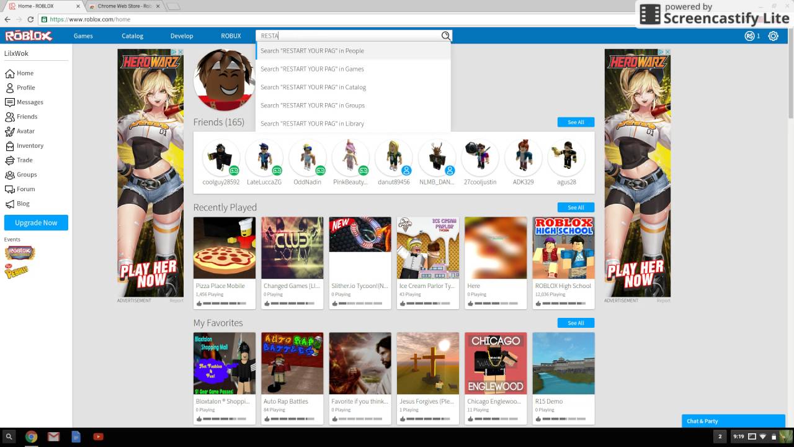Screen dimensions: 794x447
Task: Open Slither.io Tycoon game thumbnail
Action: coord(360,248)
